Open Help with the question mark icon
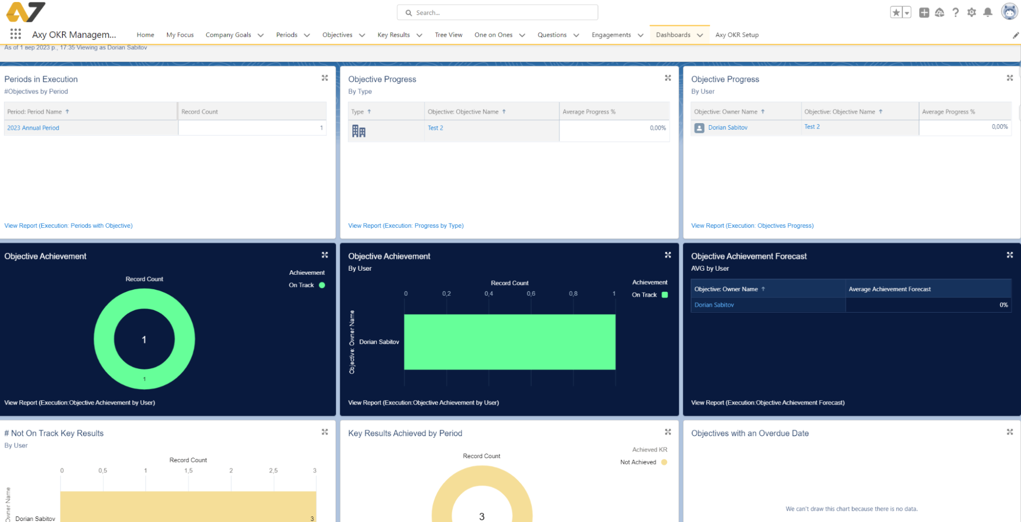This screenshot has width=1021, height=522. [x=956, y=12]
